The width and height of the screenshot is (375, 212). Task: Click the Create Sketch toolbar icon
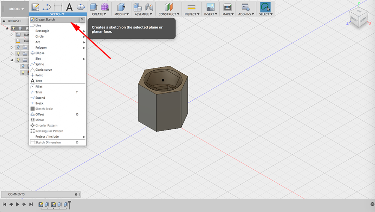(35, 7)
